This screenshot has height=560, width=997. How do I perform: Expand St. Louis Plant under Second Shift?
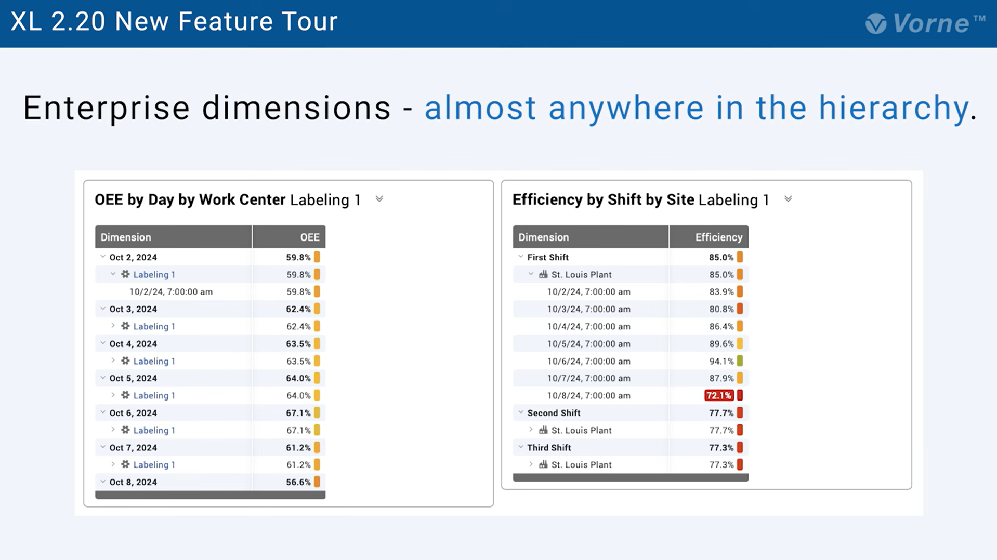coord(531,430)
